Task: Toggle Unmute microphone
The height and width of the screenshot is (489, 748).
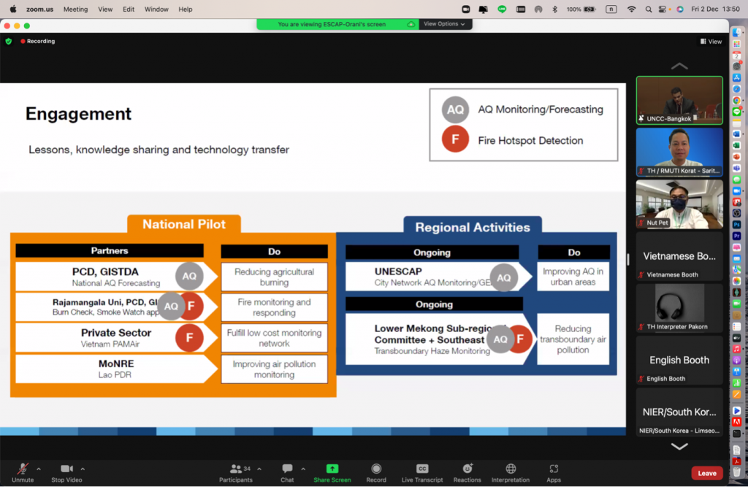Action: (x=23, y=469)
